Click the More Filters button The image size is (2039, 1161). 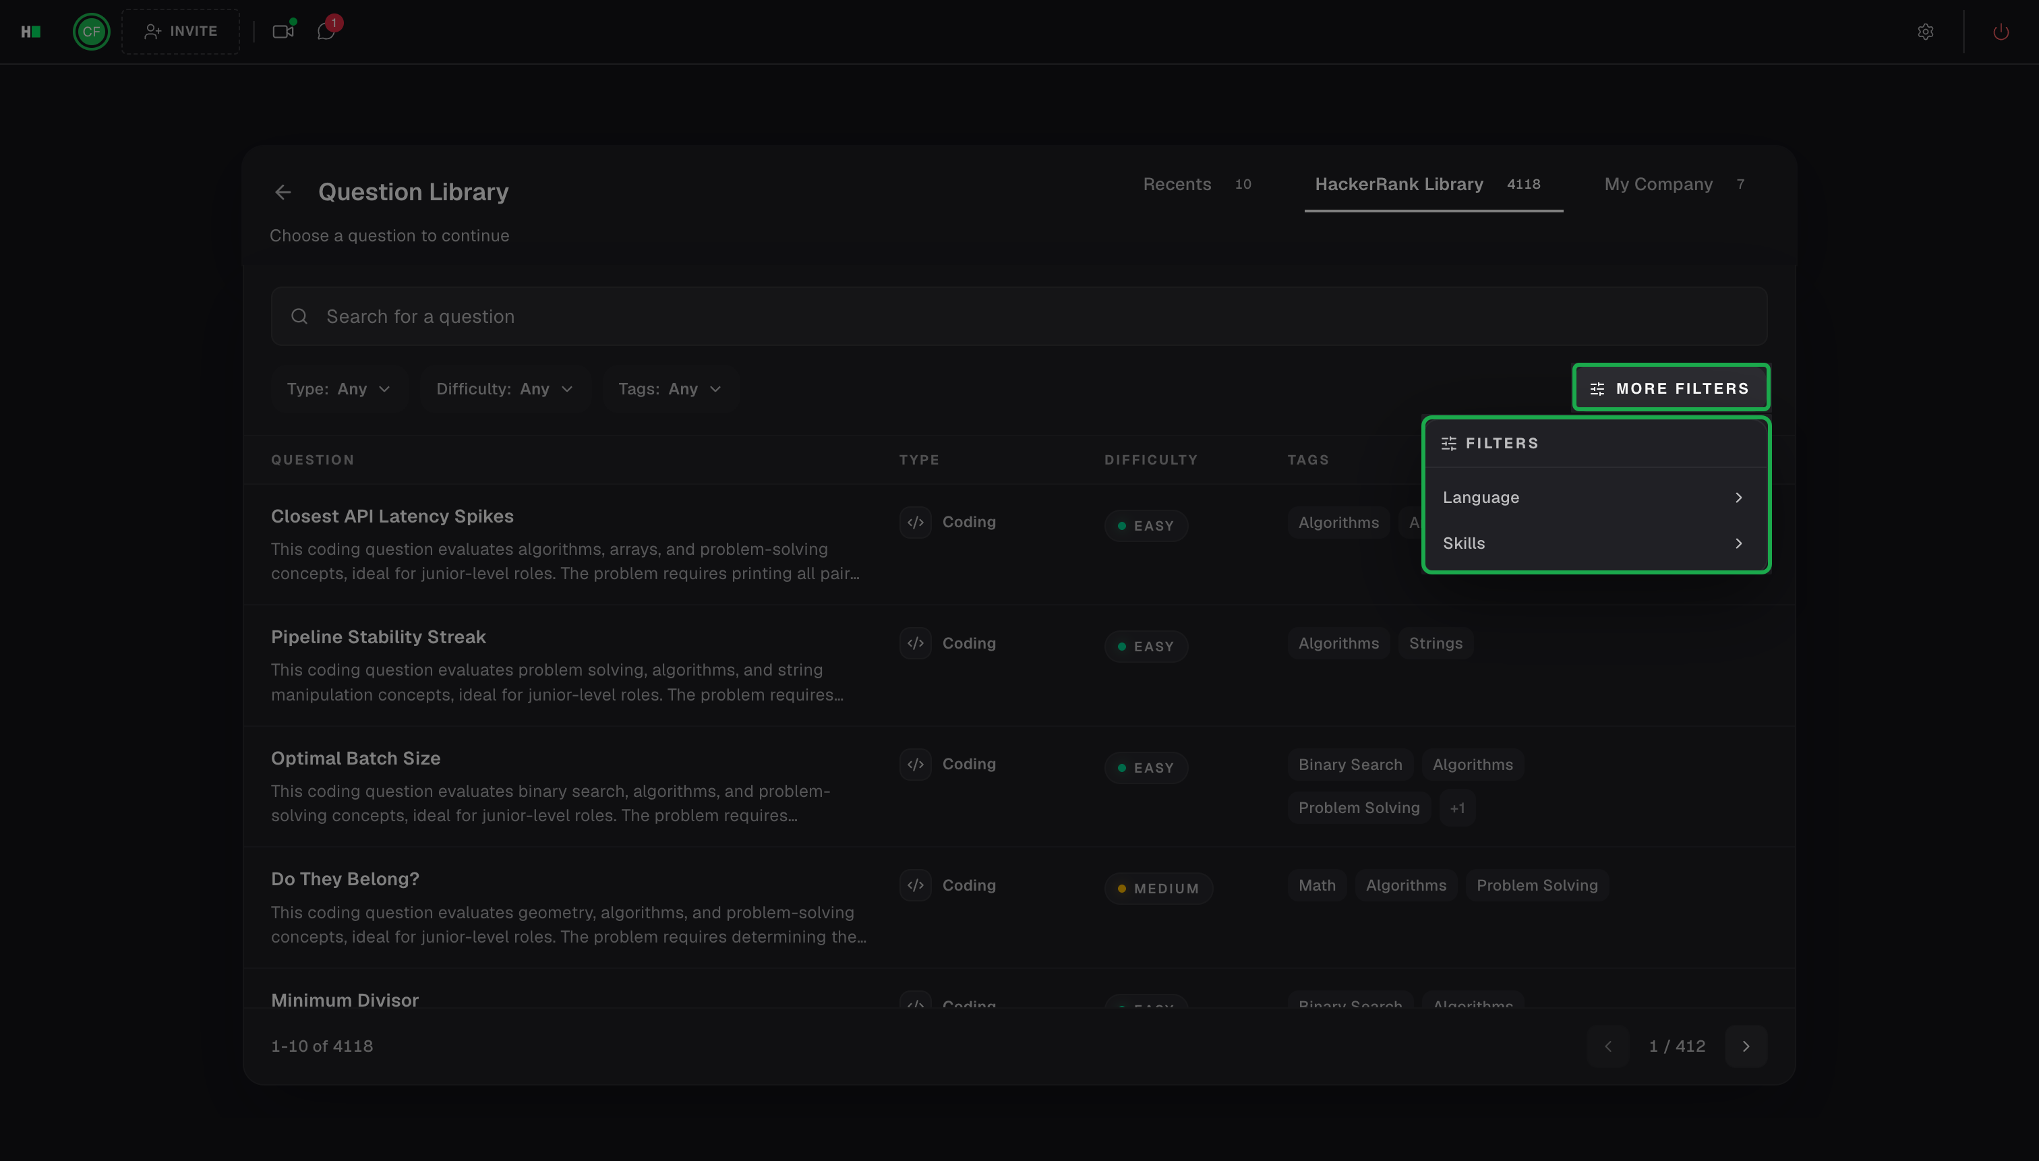[1671, 388]
